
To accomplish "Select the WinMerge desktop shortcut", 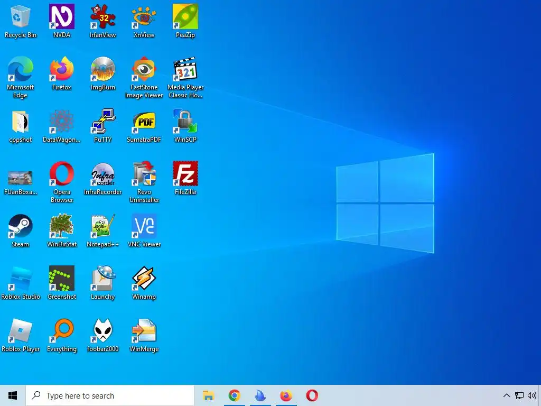I will click(144, 336).
